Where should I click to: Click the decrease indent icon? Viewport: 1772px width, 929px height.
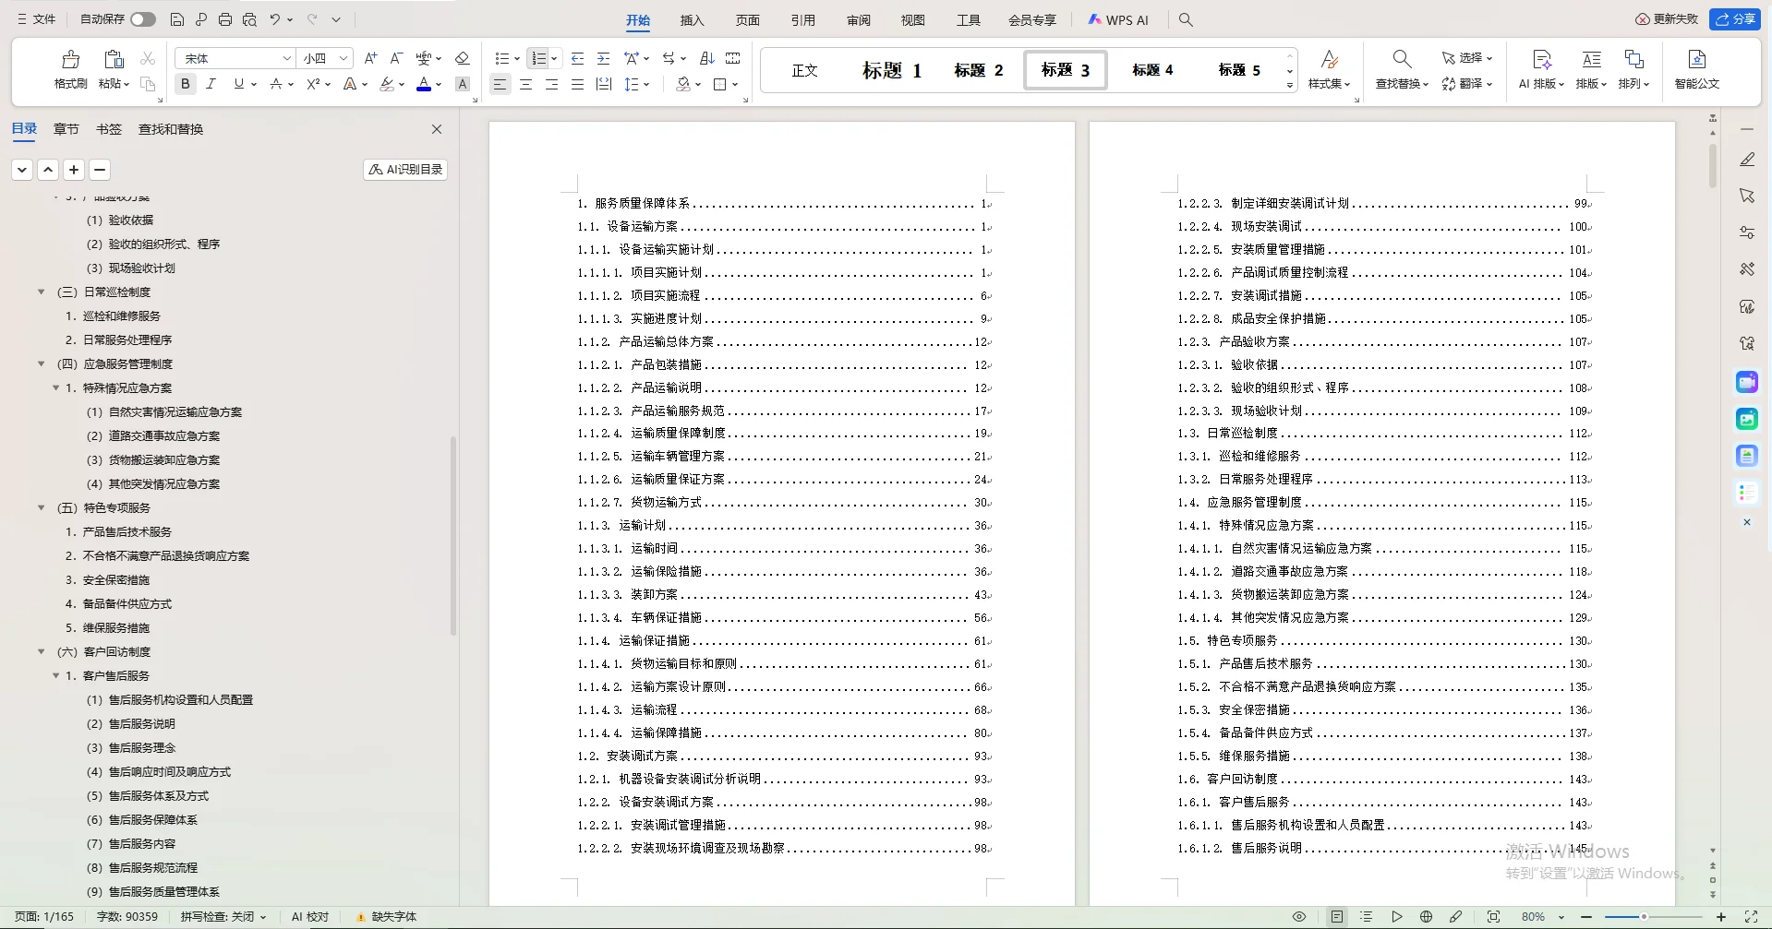577,58
